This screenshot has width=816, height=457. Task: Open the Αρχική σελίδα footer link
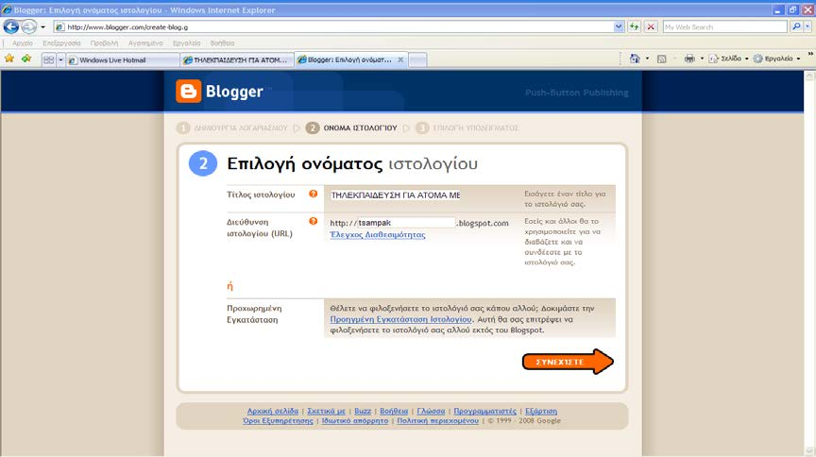273,411
